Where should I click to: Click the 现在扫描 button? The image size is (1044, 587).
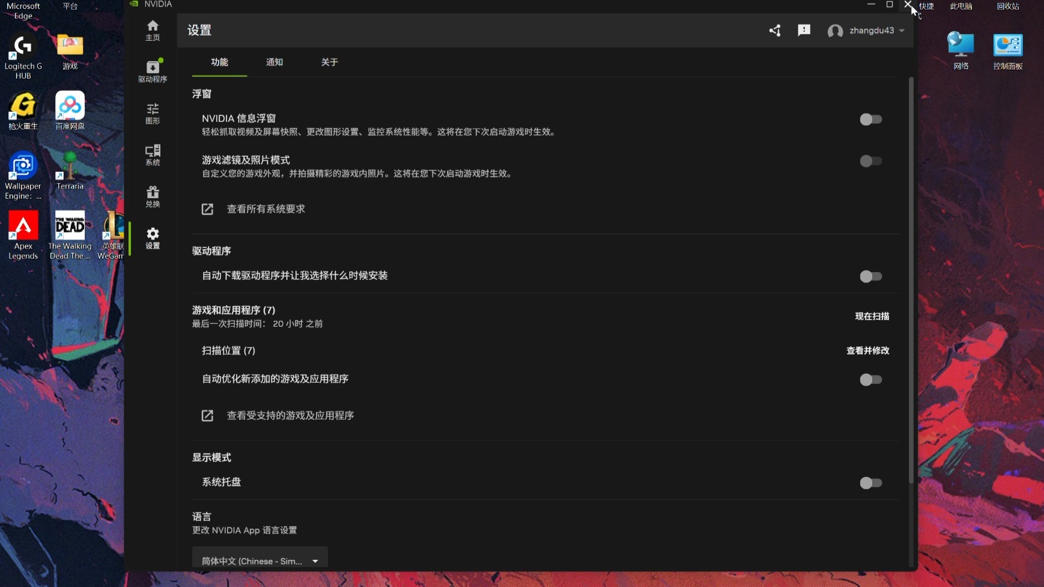point(872,317)
